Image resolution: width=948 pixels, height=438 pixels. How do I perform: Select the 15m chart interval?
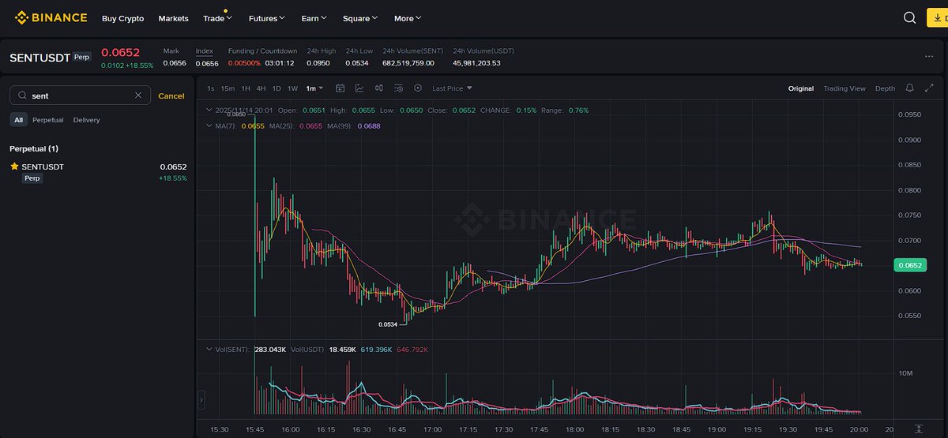click(x=228, y=88)
